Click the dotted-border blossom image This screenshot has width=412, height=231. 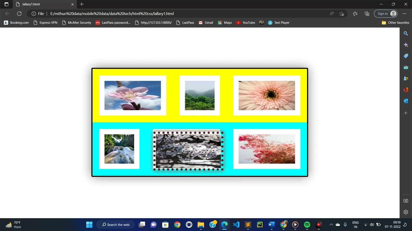click(x=188, y=150)
